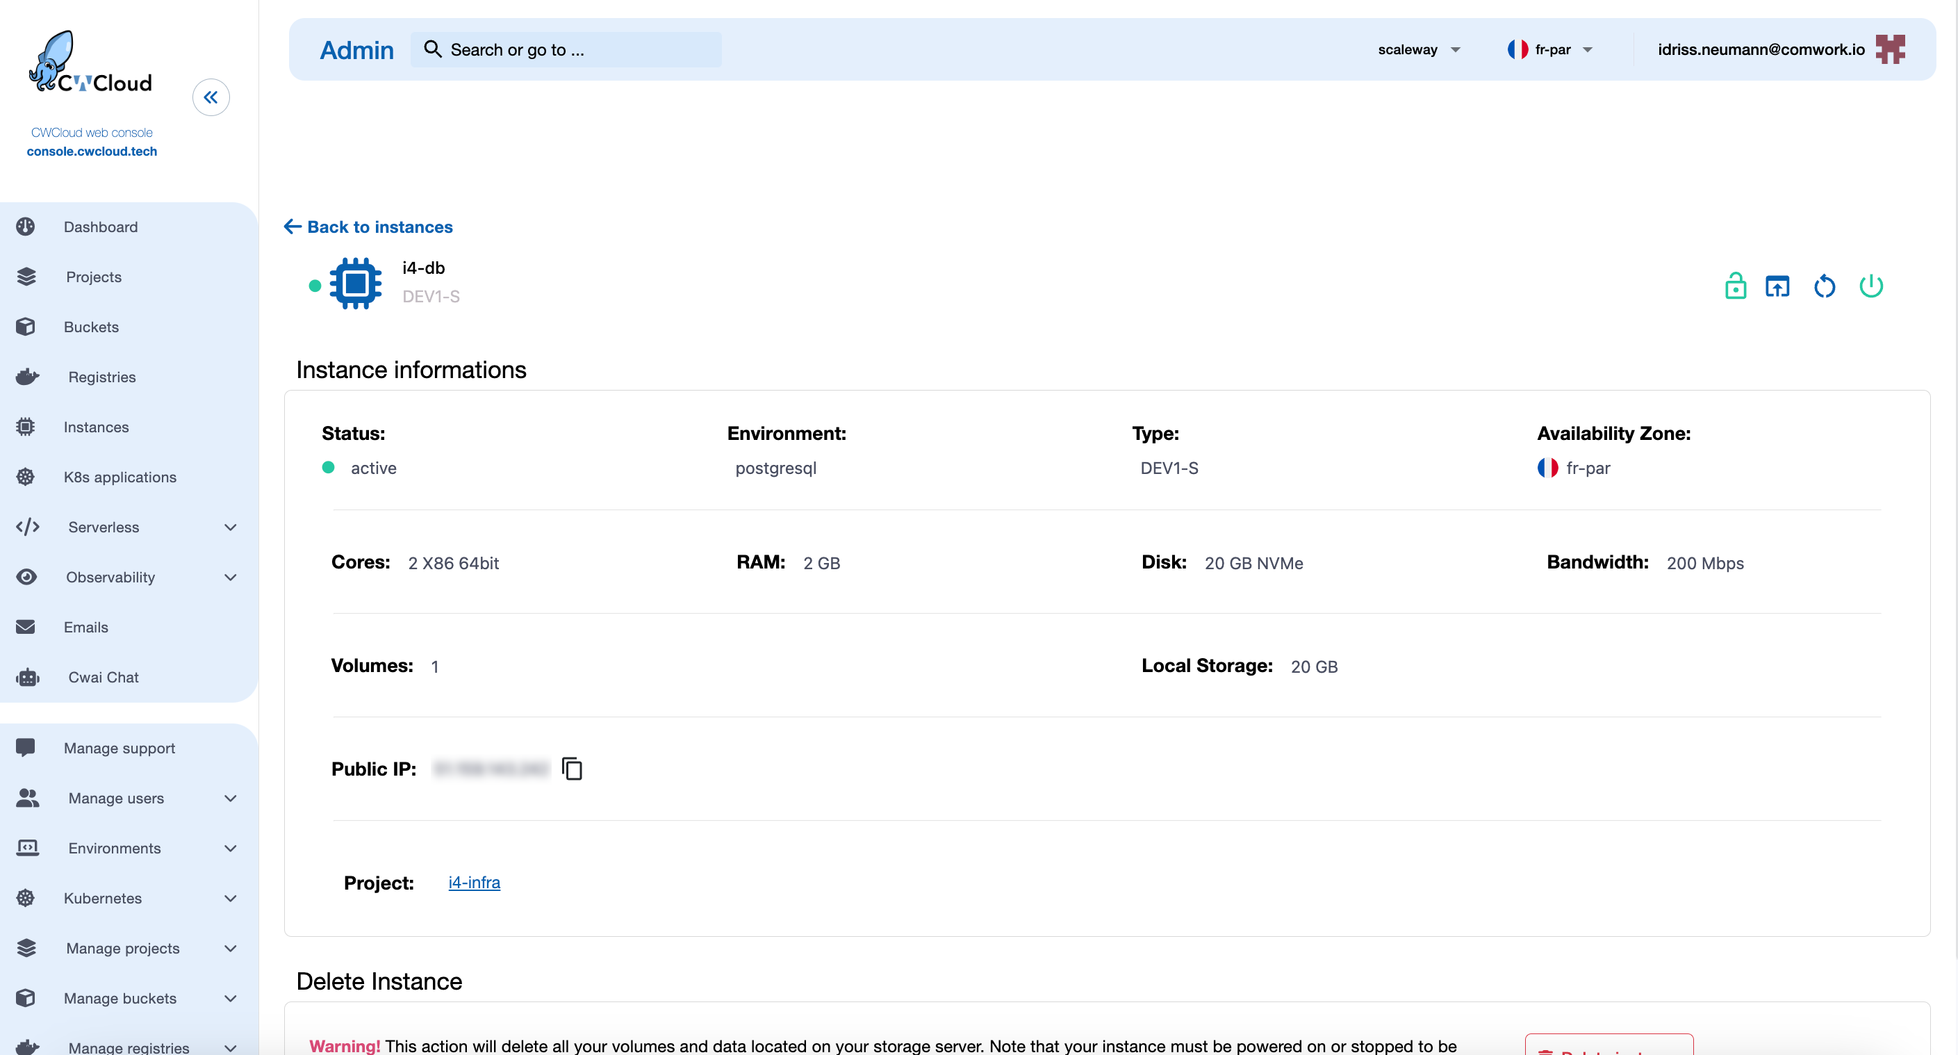Click the search magnifier icon
The height and width of the screenshot is (1055, 1958).
432,49
